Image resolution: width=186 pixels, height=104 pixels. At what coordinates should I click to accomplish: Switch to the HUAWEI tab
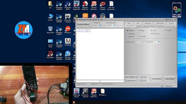(153, 26)
